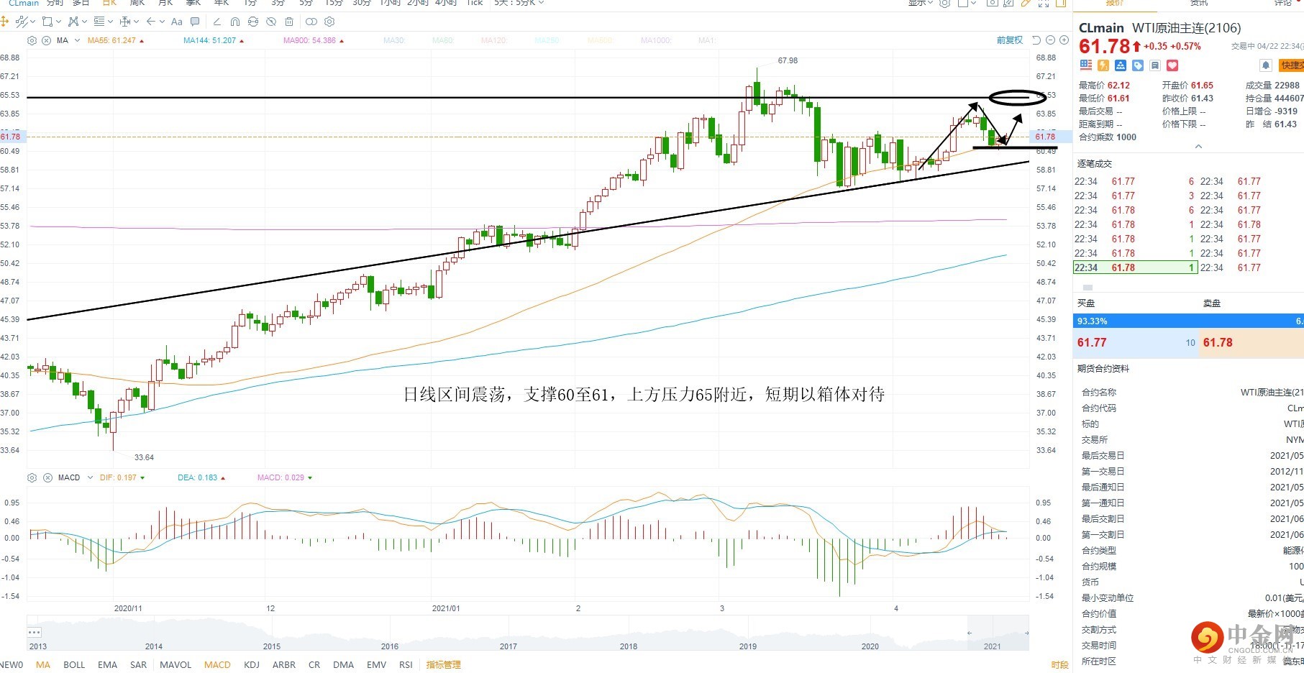The width and height of the screenshot is (1304, 673).
Task: Switch to the MAVOL indicator tab
Action: tap(175, 664)
